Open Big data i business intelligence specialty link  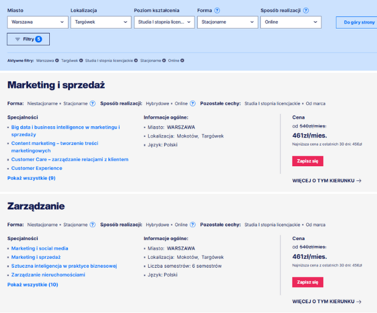pyautogui.click(x=66, y=131)
